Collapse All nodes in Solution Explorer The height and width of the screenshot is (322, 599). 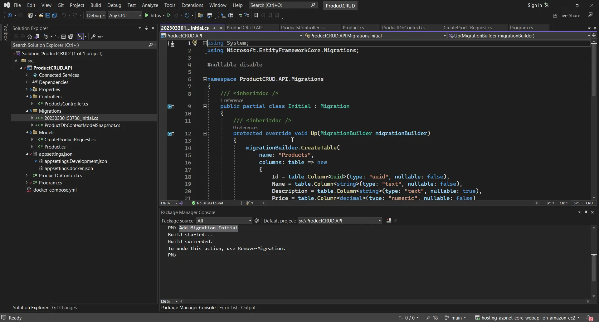[64, 37]
